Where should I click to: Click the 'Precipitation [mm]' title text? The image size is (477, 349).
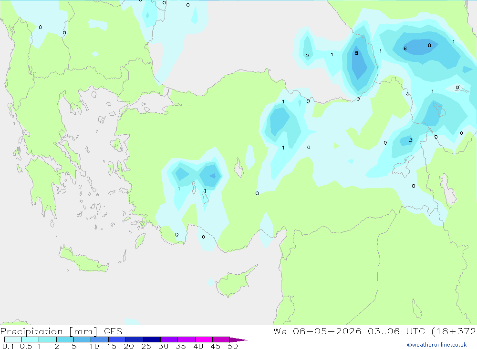click(49, 331)
